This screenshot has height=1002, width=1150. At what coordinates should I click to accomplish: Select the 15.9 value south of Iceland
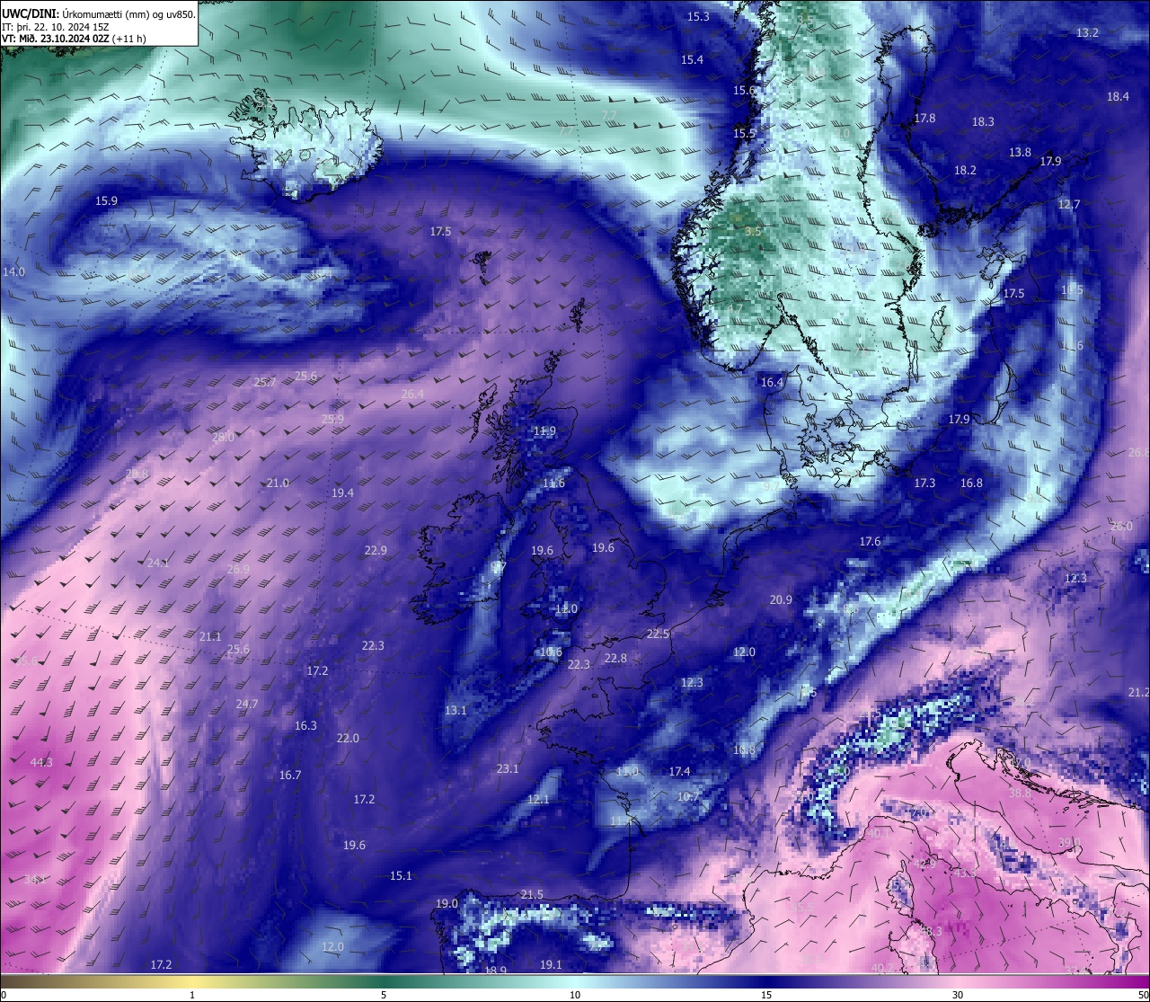tap(106, 200)
